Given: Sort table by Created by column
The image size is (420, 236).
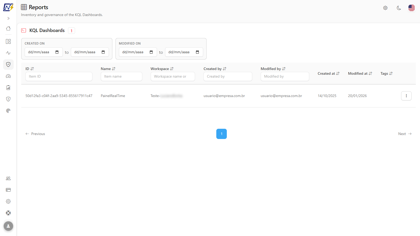Looking at the screenshot, I should (224, 69).
